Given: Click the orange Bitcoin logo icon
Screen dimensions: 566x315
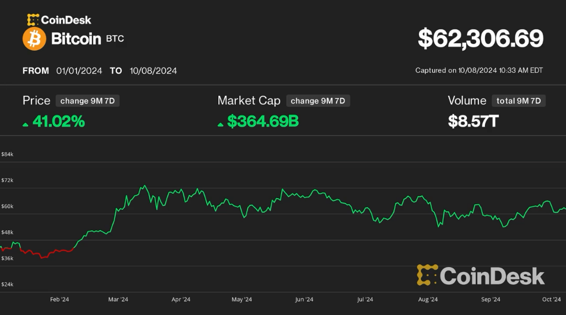Looking at the screenshot, I should pos(34,39).
